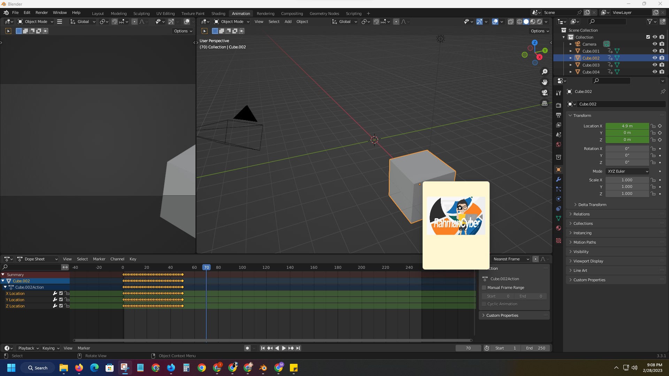Click the zoom magnifier viewport gizmo

[x=544, y=72]
